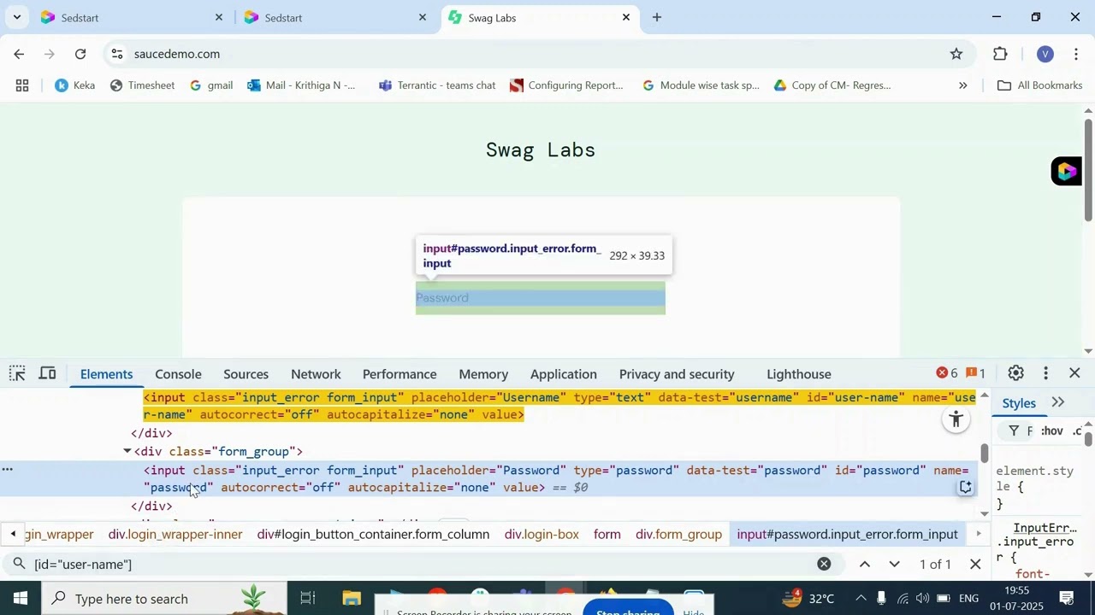Select div#login_button_container.form_column breadcrumb

pyautogui.click(x=373, y=535)
